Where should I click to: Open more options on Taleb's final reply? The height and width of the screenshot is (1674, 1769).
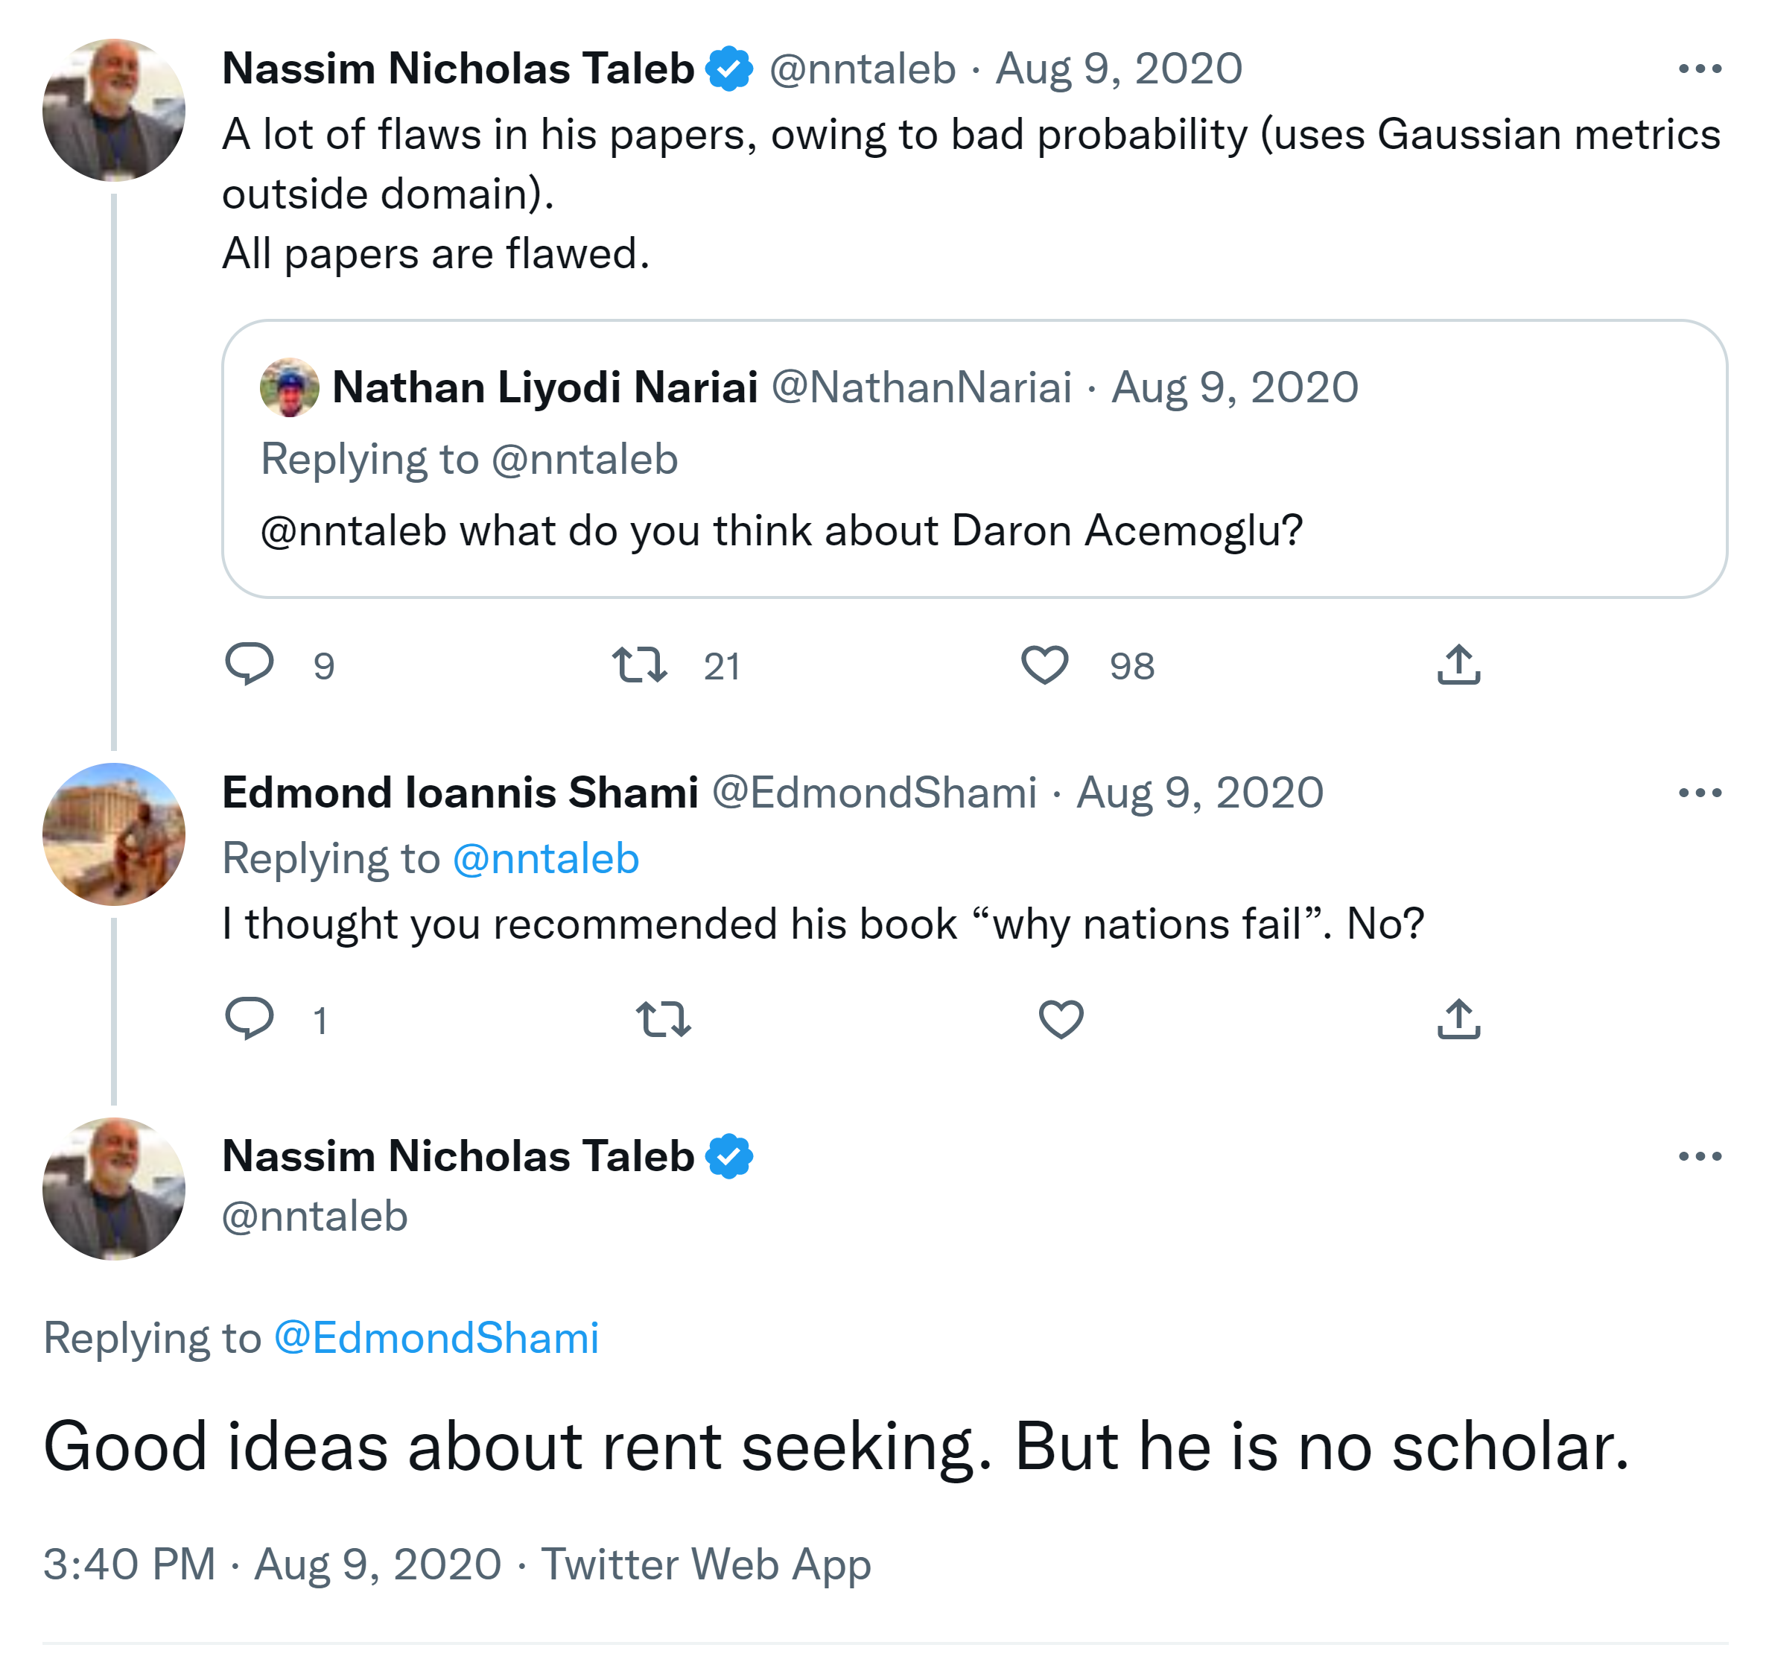point(1698,1156)
